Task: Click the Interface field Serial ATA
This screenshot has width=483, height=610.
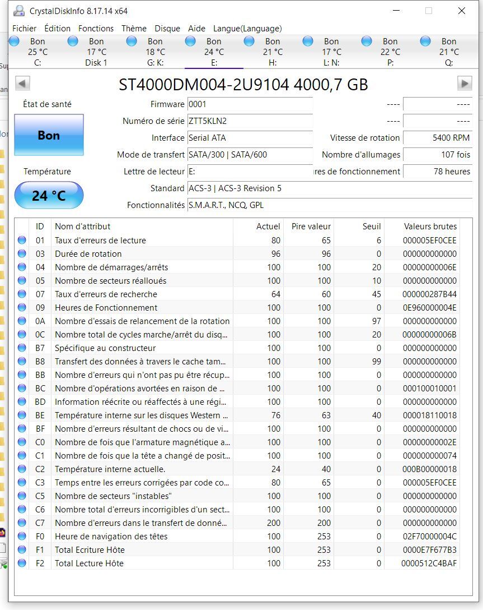Action: click(x=250, y=138)
